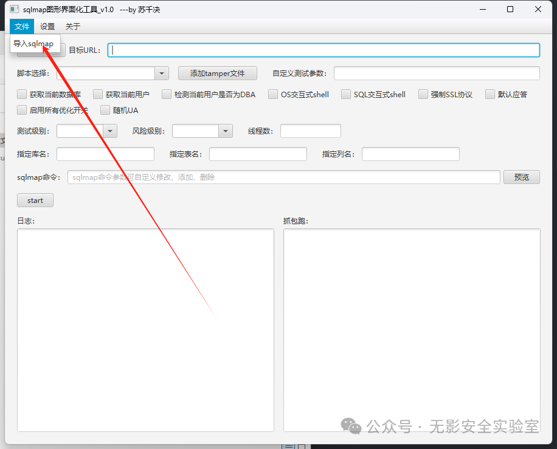Click inside the 日志 log area
The height and width of the screenshot is (449, 557).
pos(146,330)
